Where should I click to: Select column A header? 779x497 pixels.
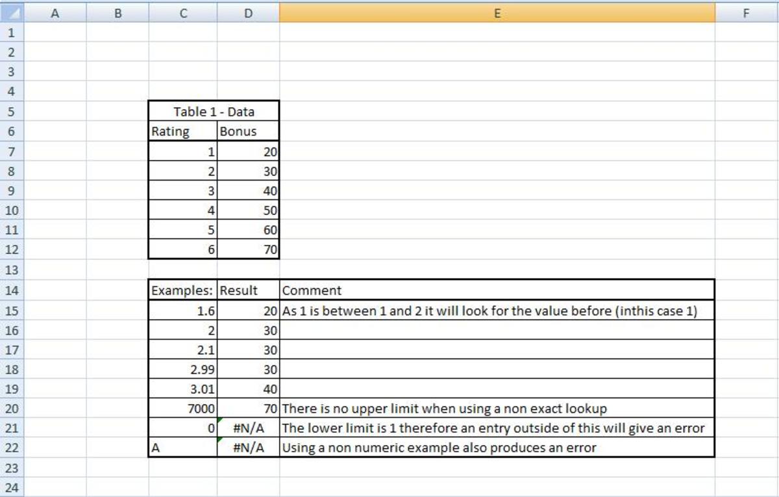tap(55, 12)
